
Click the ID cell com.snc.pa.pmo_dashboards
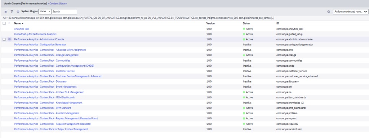[x=291, y=108]
